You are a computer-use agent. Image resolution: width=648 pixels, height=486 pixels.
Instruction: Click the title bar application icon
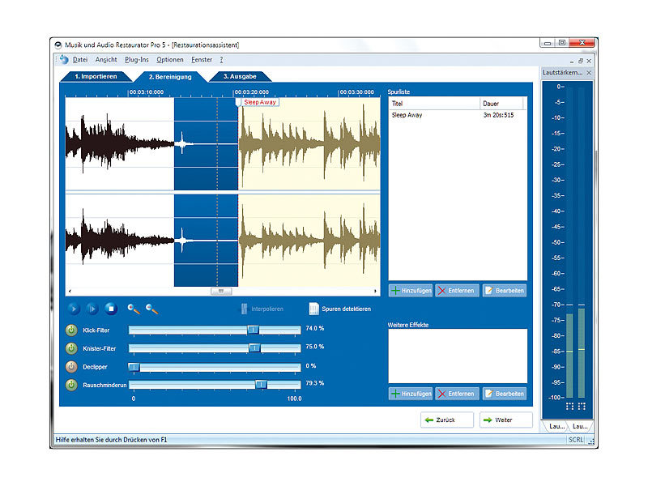[58, 45]
